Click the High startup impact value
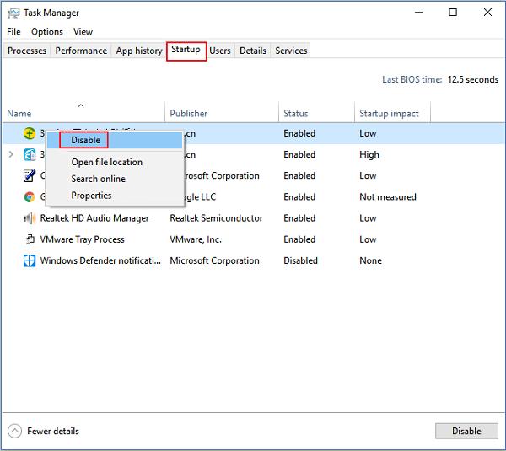The image size is (506, 451). [x=369, y=155]
